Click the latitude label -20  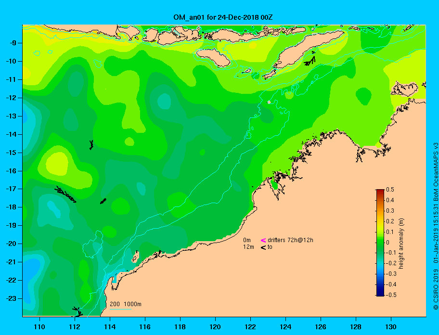[12, 244]
